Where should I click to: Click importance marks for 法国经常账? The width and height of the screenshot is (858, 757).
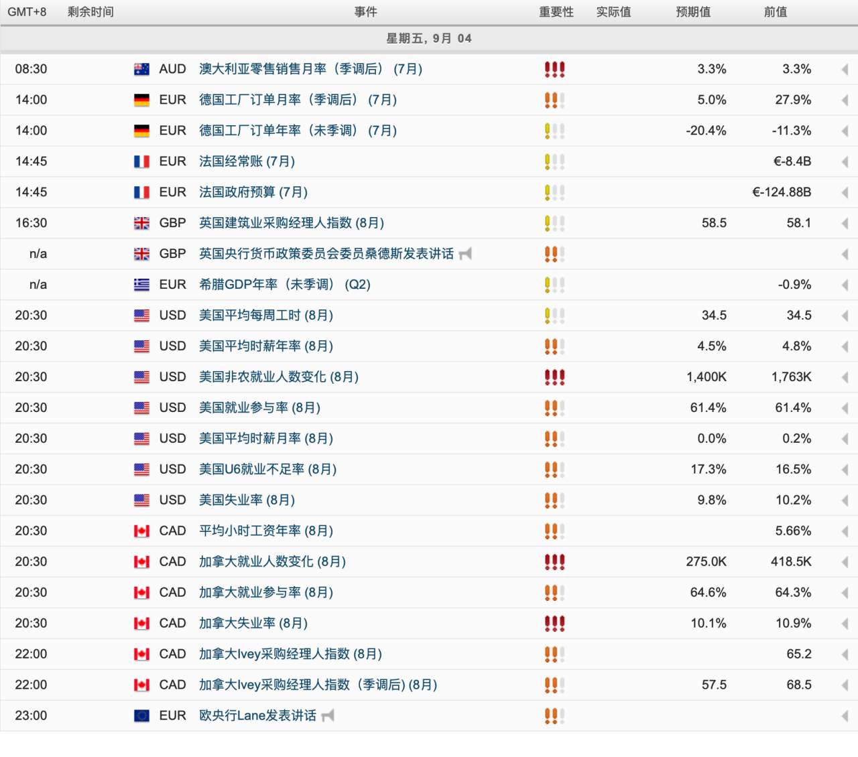coord(554,161)
